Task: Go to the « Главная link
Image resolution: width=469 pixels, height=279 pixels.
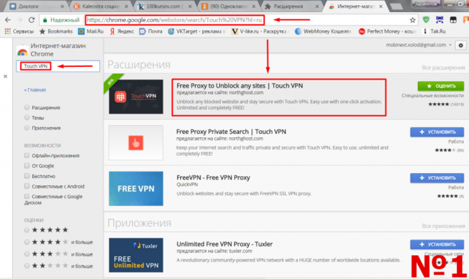Action: click(x=35, y=90)
